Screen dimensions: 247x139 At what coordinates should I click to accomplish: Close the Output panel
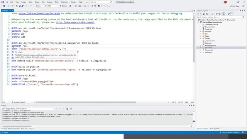coord(194,105)
